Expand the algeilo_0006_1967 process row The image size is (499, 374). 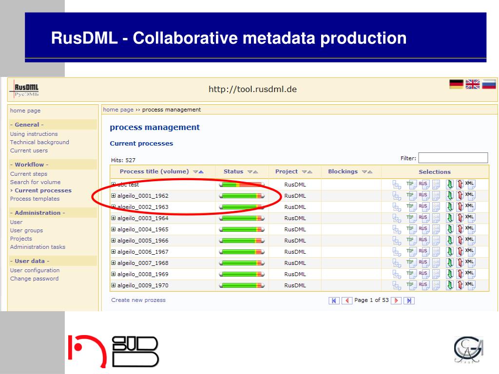point(113,252)
